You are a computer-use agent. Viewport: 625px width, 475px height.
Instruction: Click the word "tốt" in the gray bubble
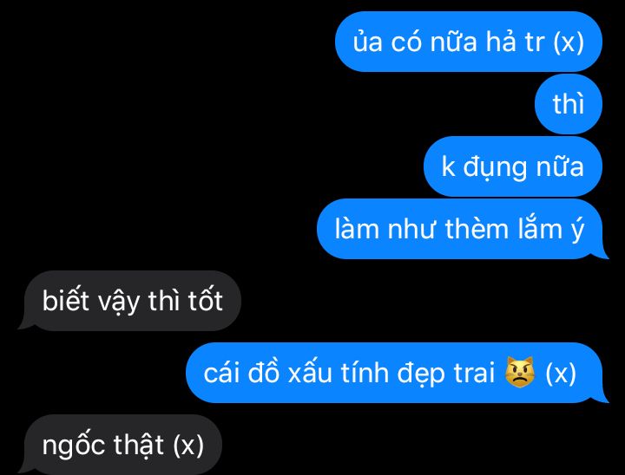[x=205, y=299]
